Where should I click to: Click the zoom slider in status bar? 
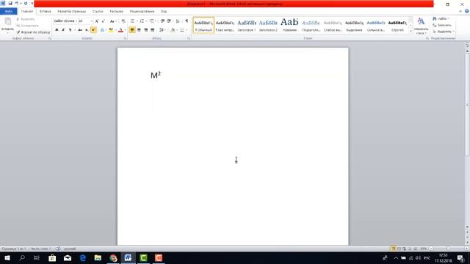pos(448,249)
